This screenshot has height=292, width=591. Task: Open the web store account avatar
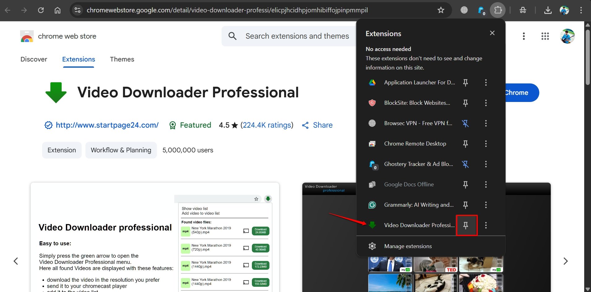tap(567, 36)
